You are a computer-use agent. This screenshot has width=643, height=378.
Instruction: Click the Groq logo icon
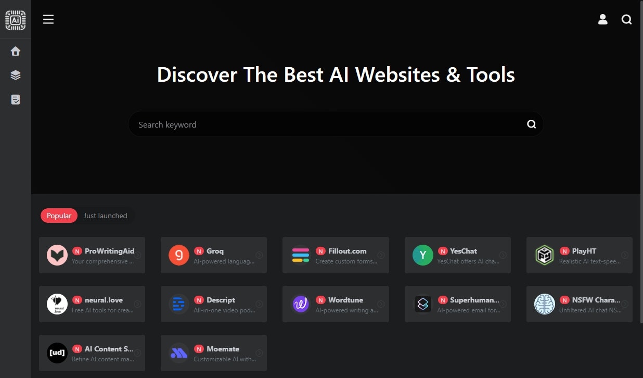coord(178,255)
